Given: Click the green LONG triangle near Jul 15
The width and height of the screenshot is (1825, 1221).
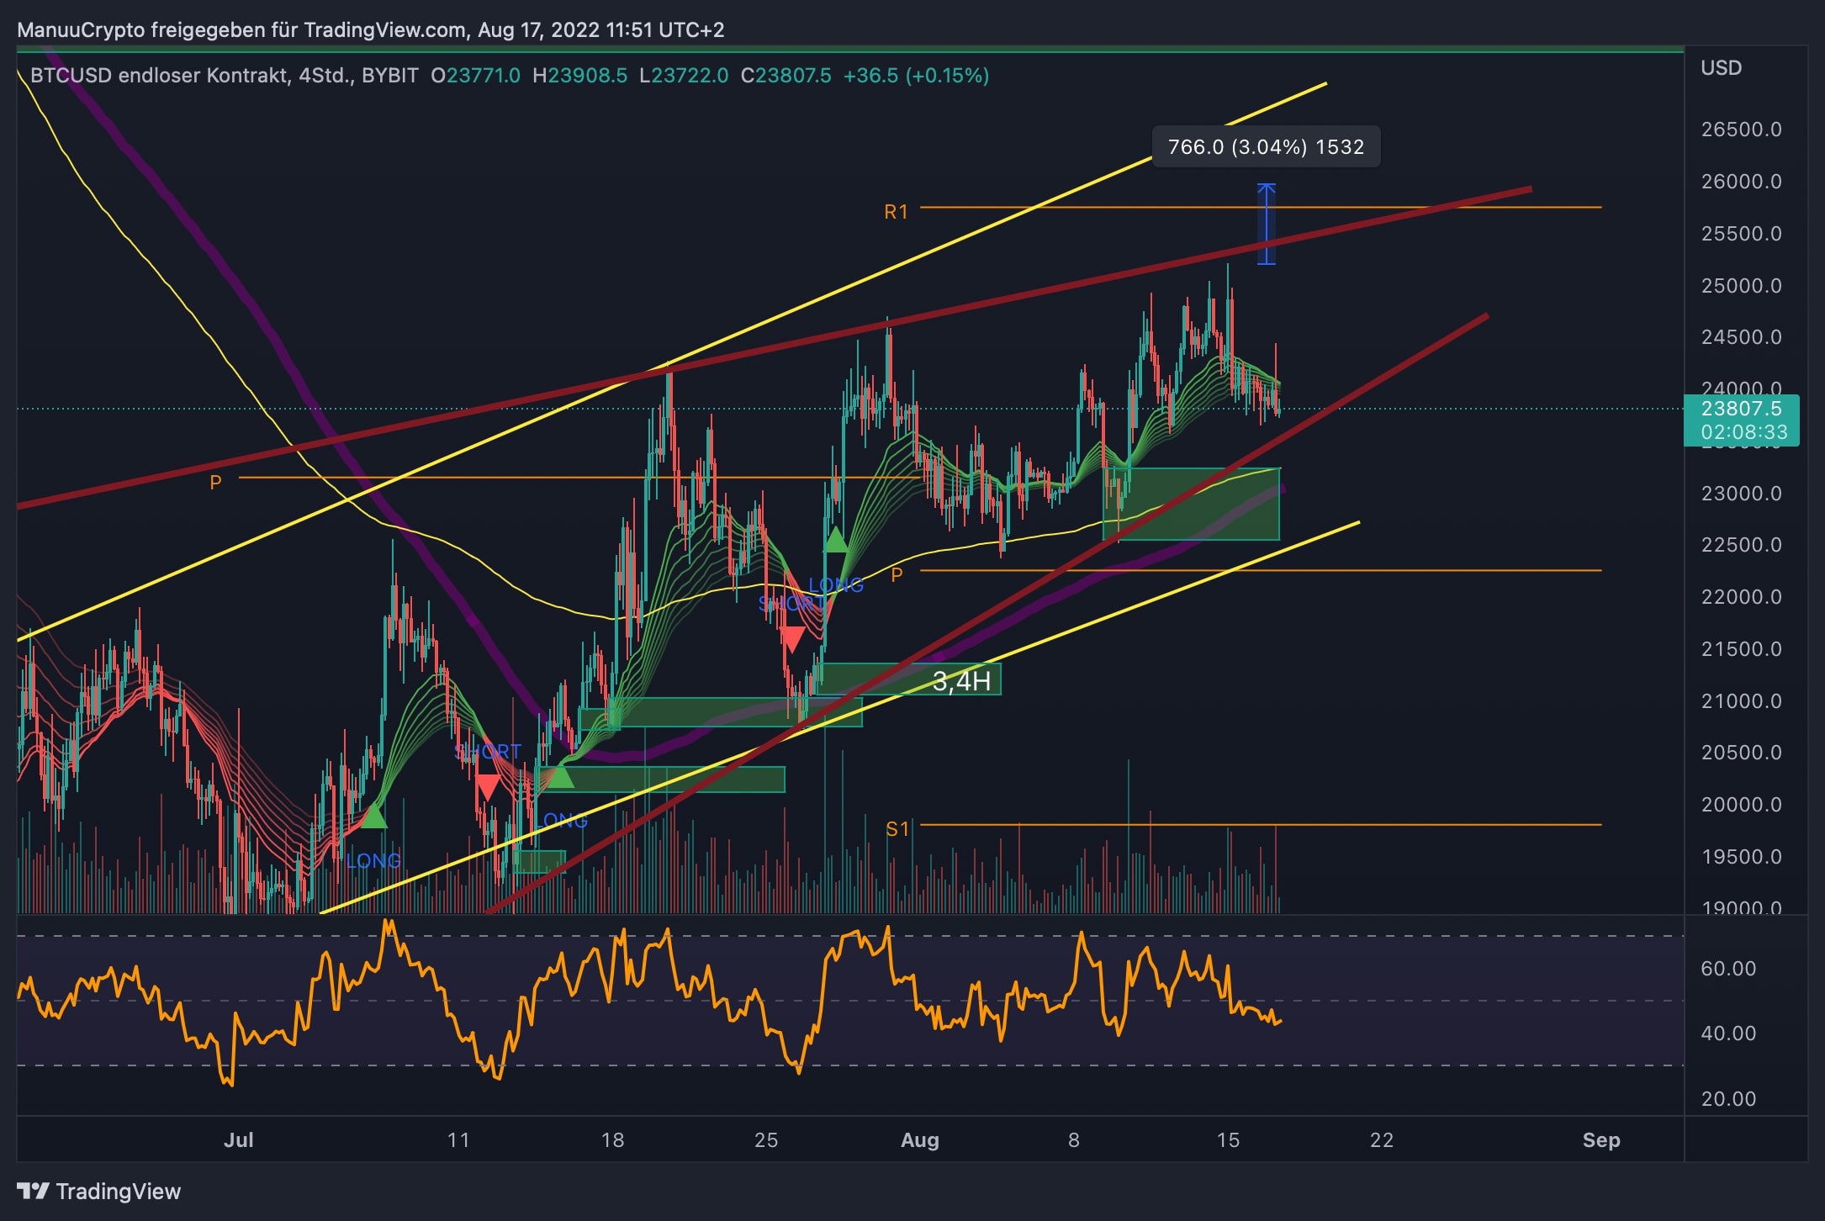Looking at the screenshot, I should click(x=560, y=775).
